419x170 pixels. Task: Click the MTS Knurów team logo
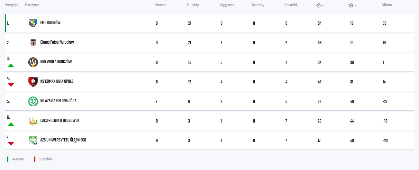point(33,23)
